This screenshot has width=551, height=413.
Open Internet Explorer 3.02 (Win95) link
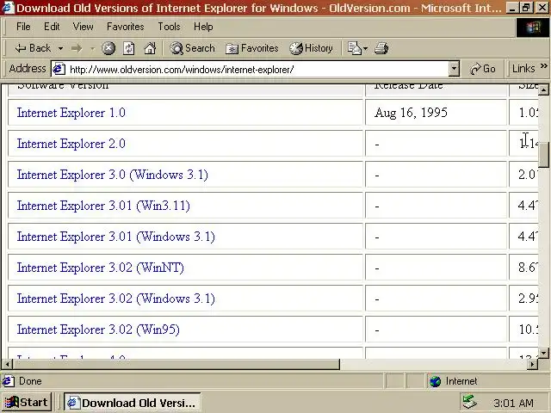tap(98, 329)
